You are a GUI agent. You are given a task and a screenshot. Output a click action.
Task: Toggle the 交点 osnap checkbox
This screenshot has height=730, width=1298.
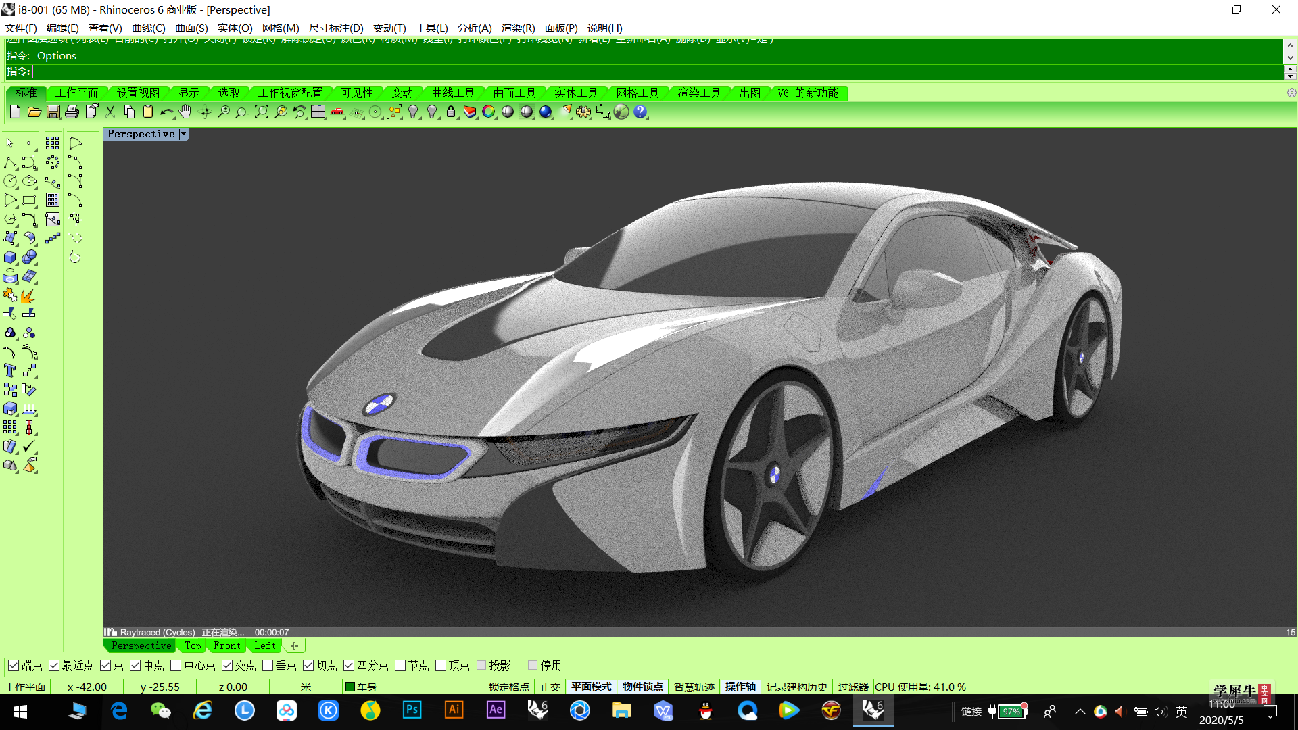pos(227,665)
